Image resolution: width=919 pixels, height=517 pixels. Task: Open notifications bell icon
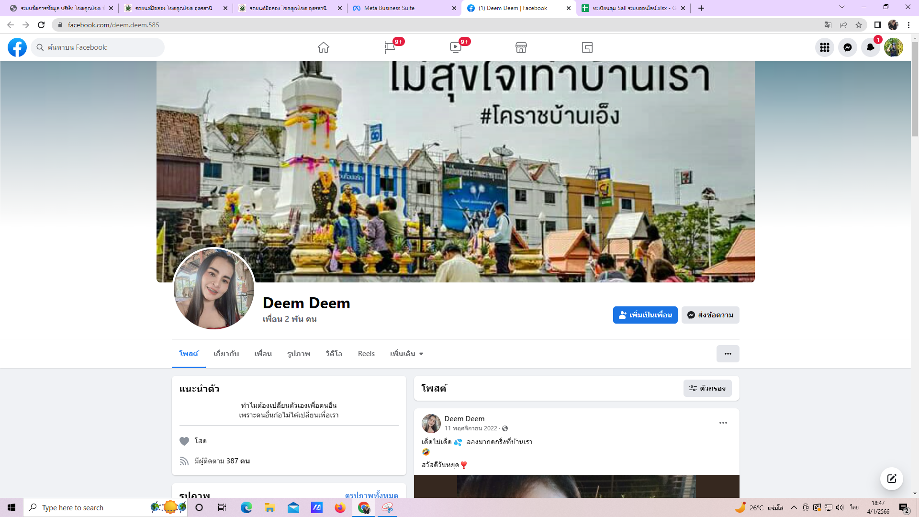[871, 47]
